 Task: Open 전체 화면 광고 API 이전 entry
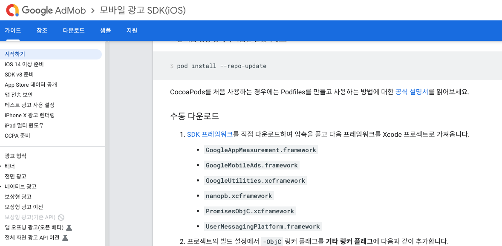(32, 238)
